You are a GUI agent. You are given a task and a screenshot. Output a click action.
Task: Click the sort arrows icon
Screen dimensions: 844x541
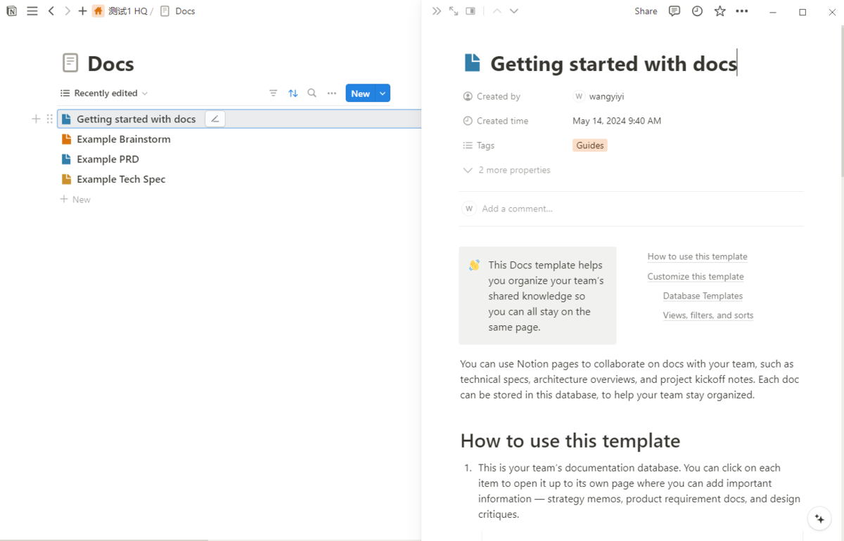(293, 93)
